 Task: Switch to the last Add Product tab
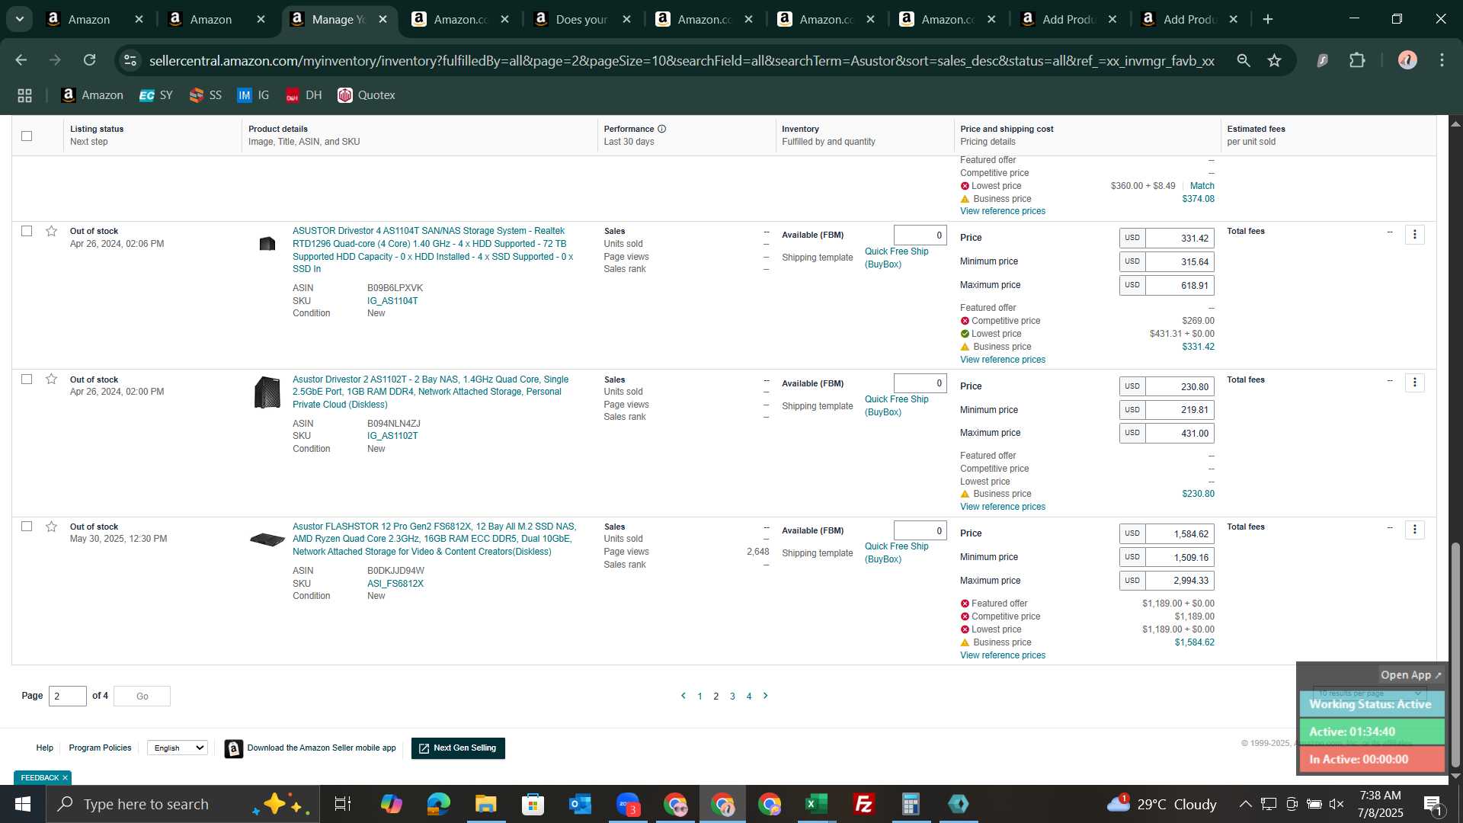(x=1190, y=19)
